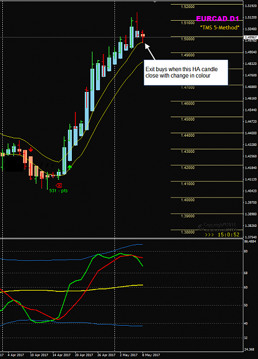The width and height of the screenshot is (258, 359).
Task: Click indicator scale level 60
Action: [x=246, y=287]
